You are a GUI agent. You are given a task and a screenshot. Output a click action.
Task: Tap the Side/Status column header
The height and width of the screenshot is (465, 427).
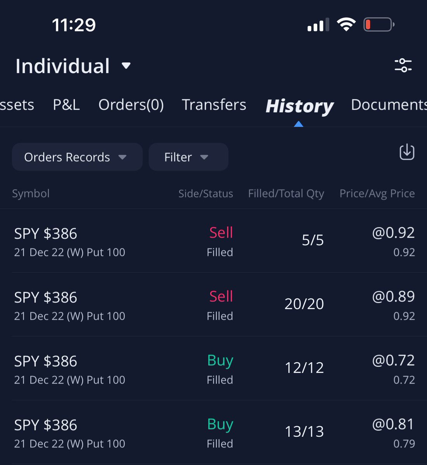point(206,193)
